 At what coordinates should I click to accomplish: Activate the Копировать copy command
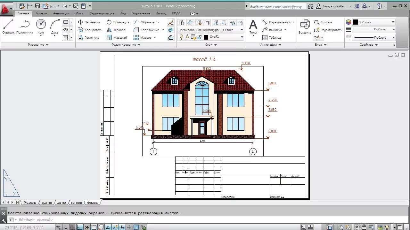point(90,30)
